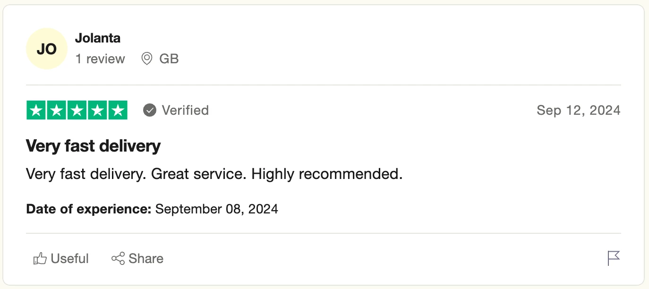Click the second green rating star
This screenshot has height=289, width=649.
[x=57, y=110]
